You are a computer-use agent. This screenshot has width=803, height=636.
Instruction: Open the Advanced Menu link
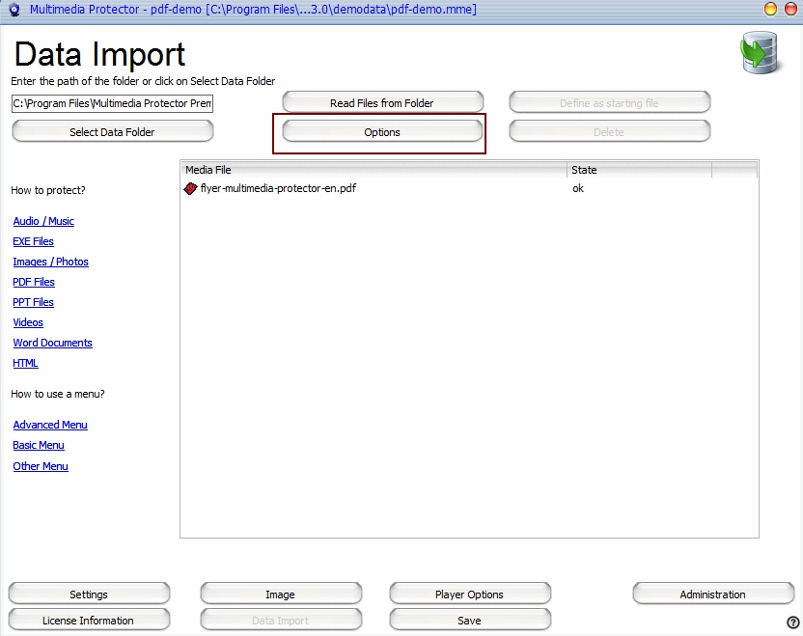point(50,426)
